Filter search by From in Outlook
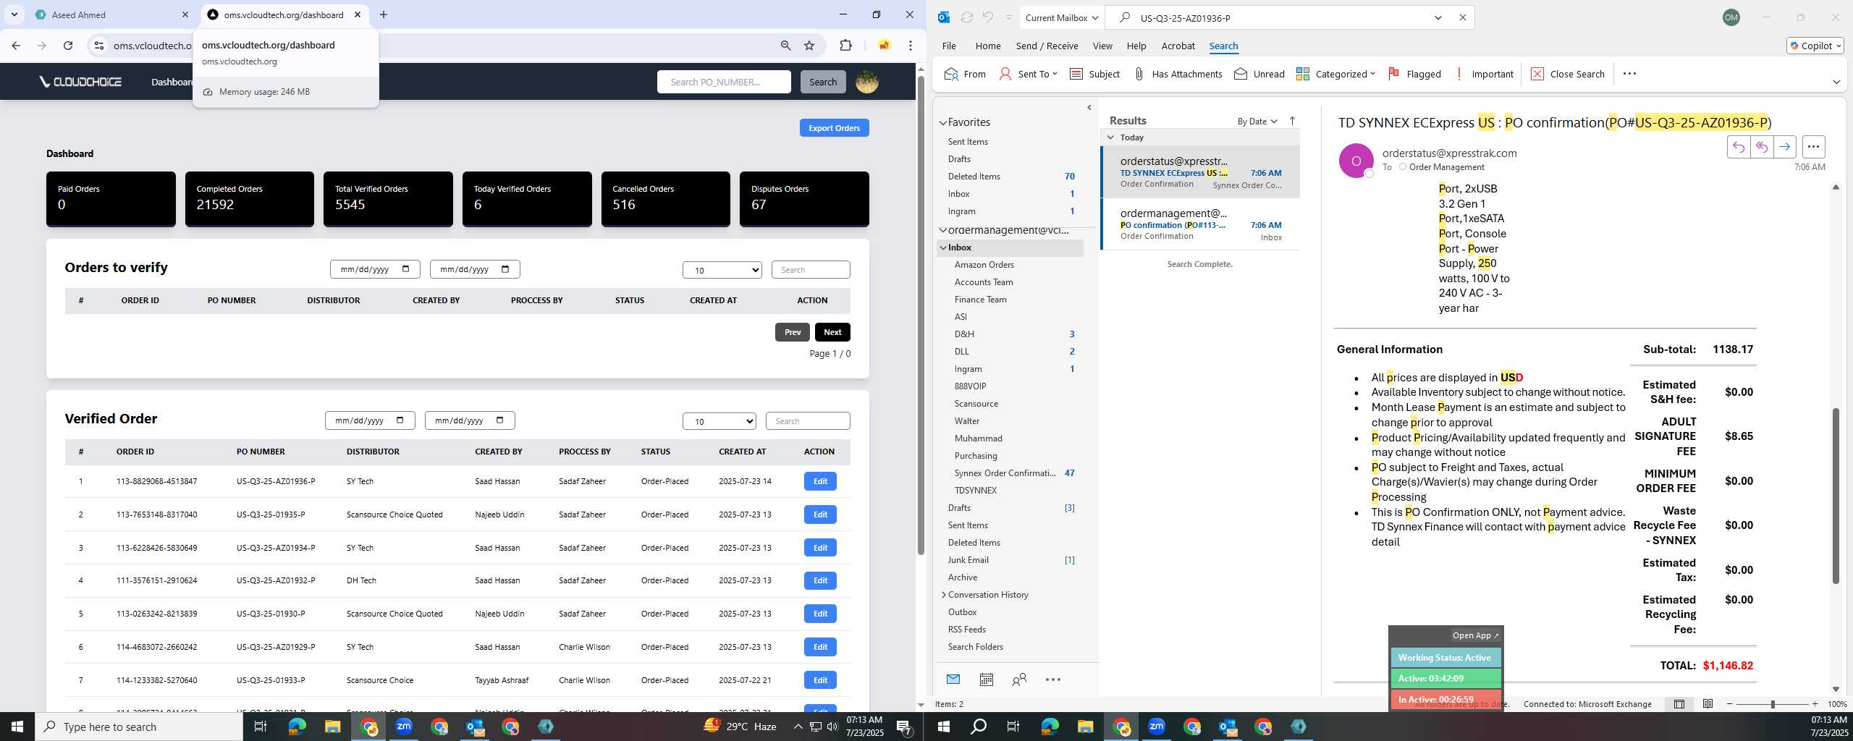1853x741 pixels. pyautogui.click(x=965, y=74)
